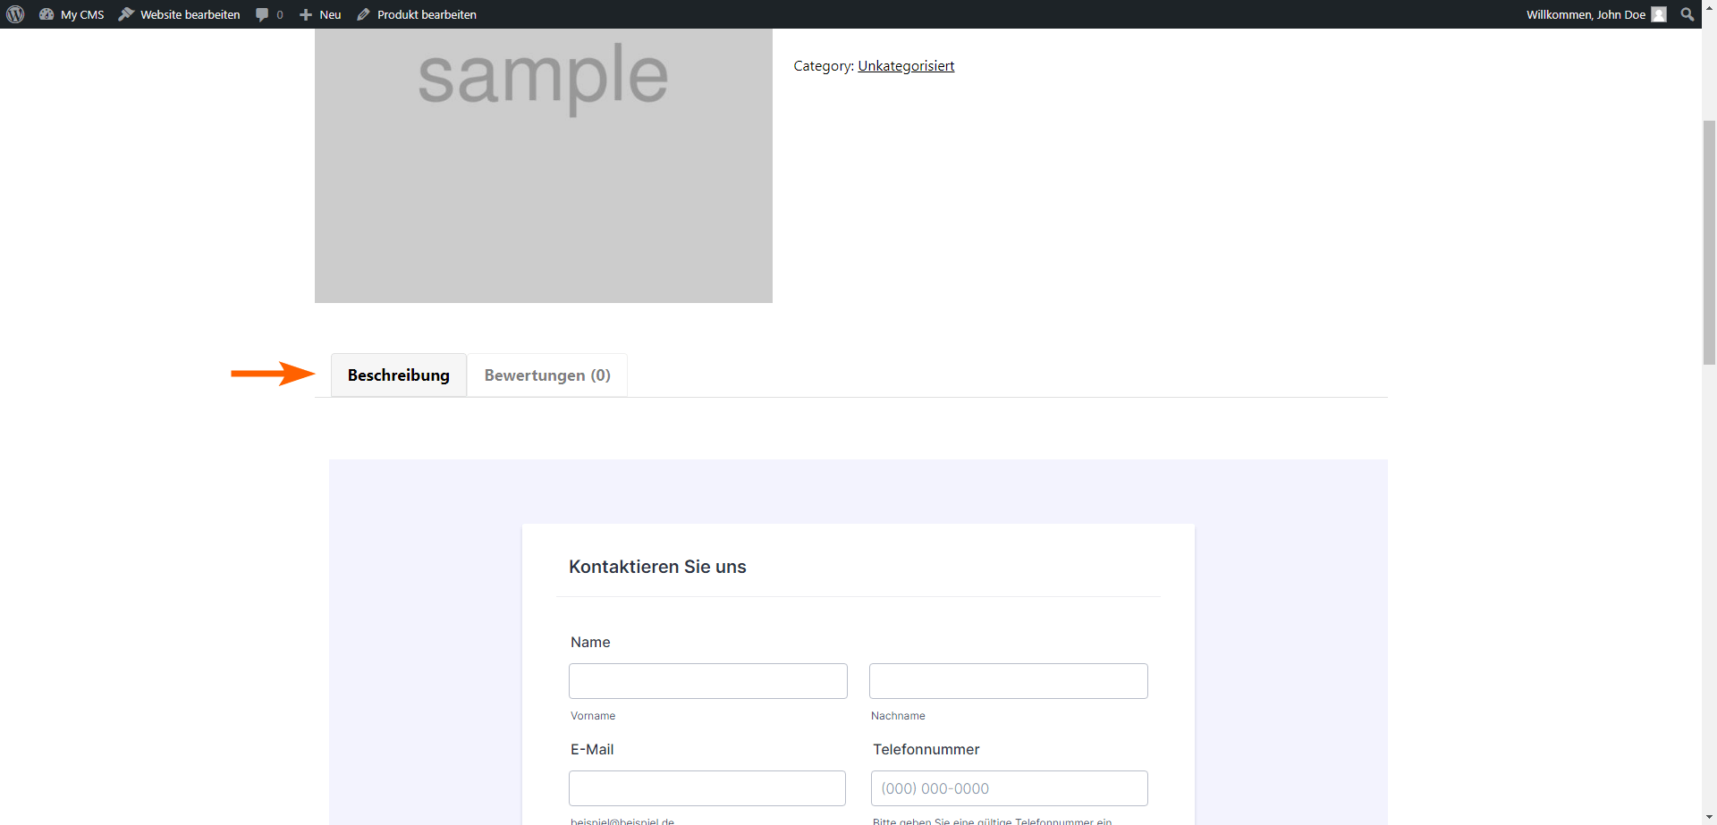This screenshot has height=825, width=1717.
Task: Select the Produkt bearbeiten pencil icon
Action: [362, 14]
